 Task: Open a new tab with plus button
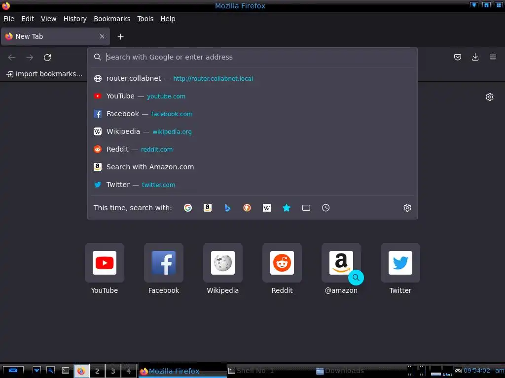[x=120, y=36]
